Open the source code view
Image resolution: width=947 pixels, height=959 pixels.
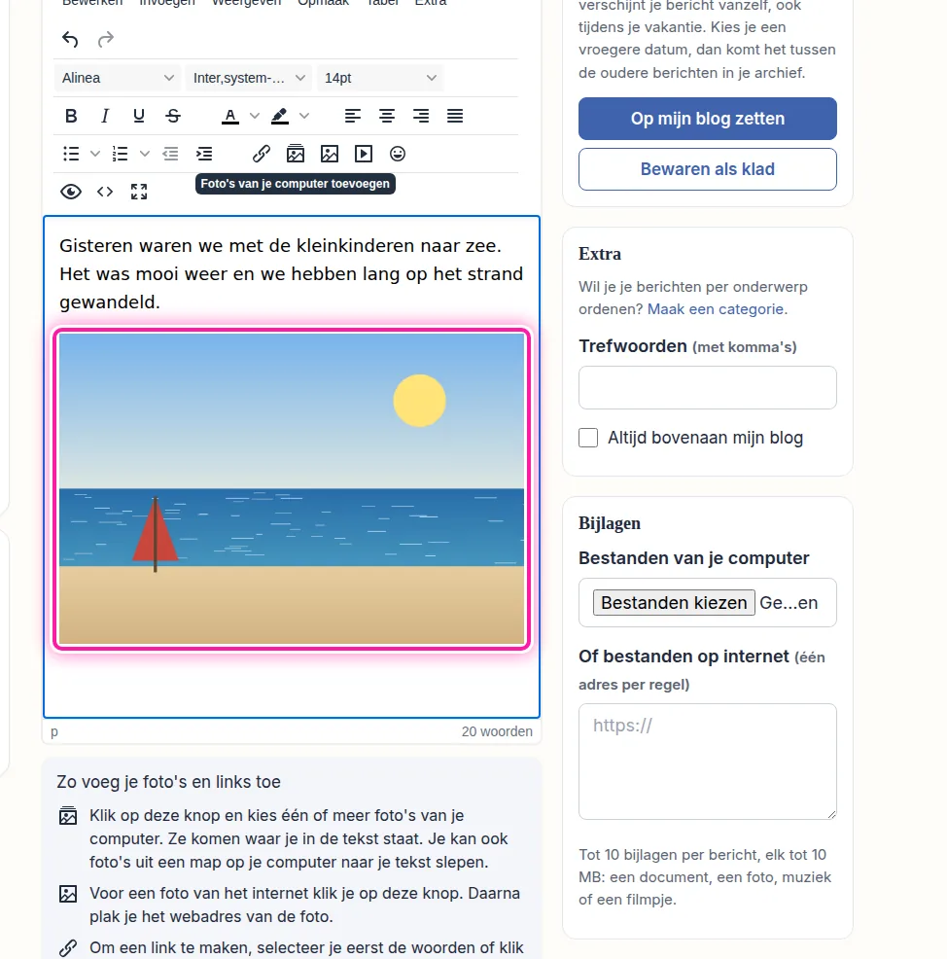(105, 192)
